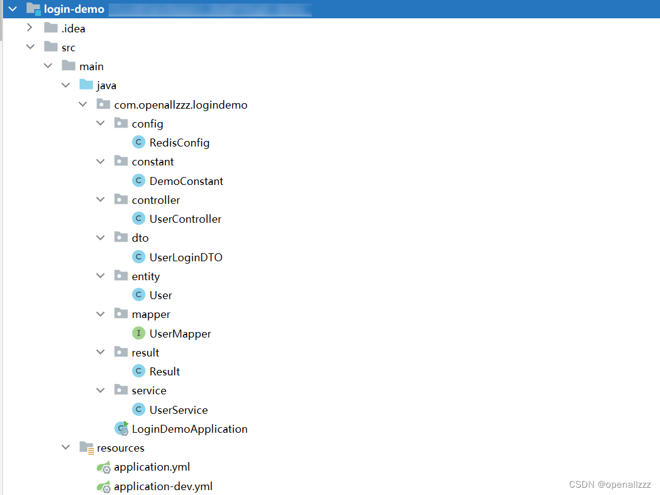Click the green UserMapper interface icon
660x495 pixels.
coord(138,333)
